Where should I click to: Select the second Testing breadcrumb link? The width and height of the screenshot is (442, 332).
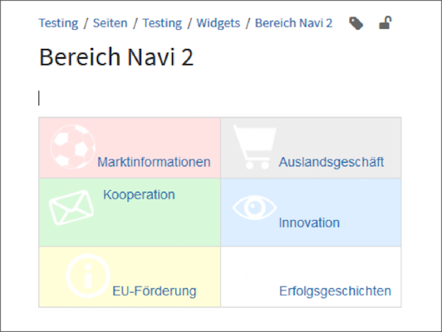point(162,23)
